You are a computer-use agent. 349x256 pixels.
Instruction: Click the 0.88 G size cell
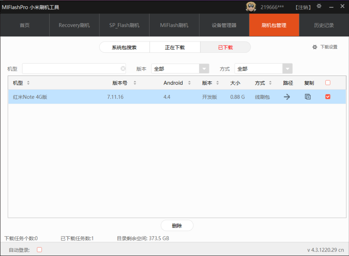pos(238,97)
